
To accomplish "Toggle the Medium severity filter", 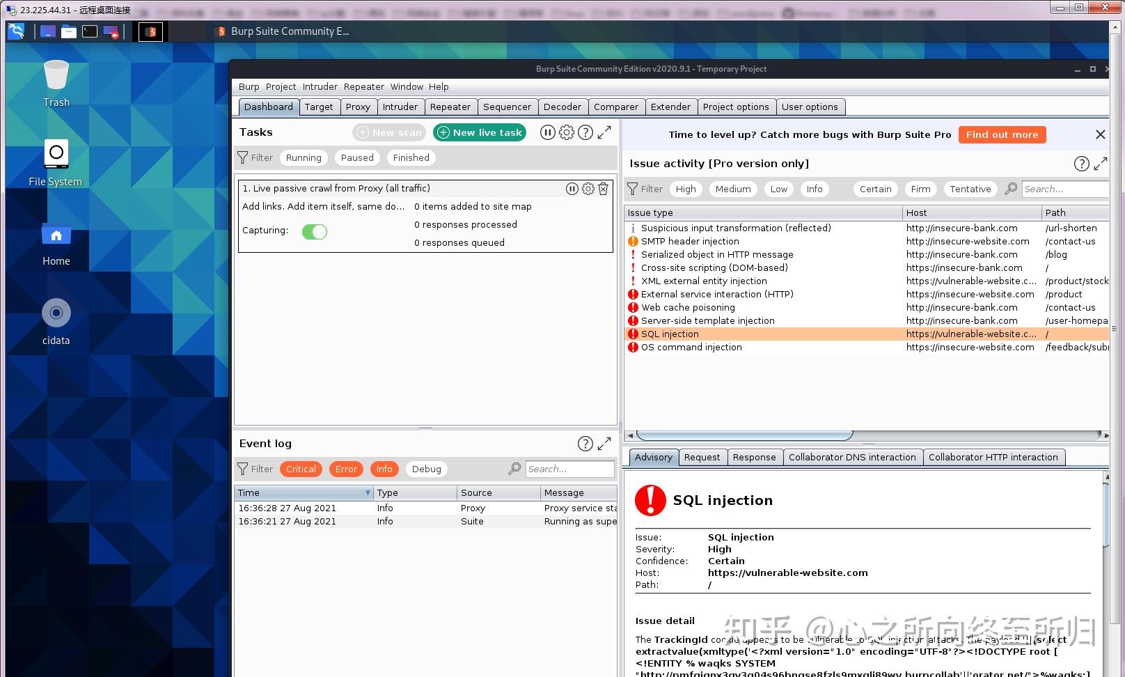I will click(733, 189).
